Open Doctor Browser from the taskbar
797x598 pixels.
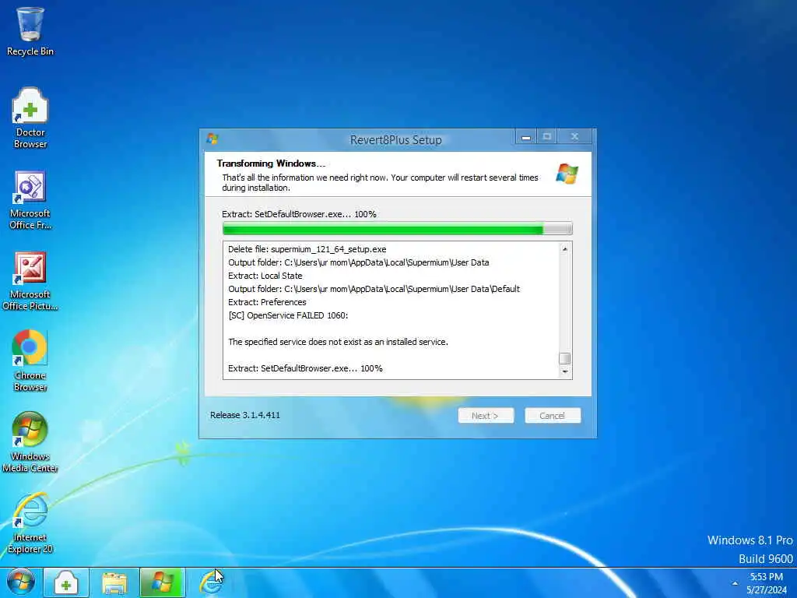tap(66, 582)
